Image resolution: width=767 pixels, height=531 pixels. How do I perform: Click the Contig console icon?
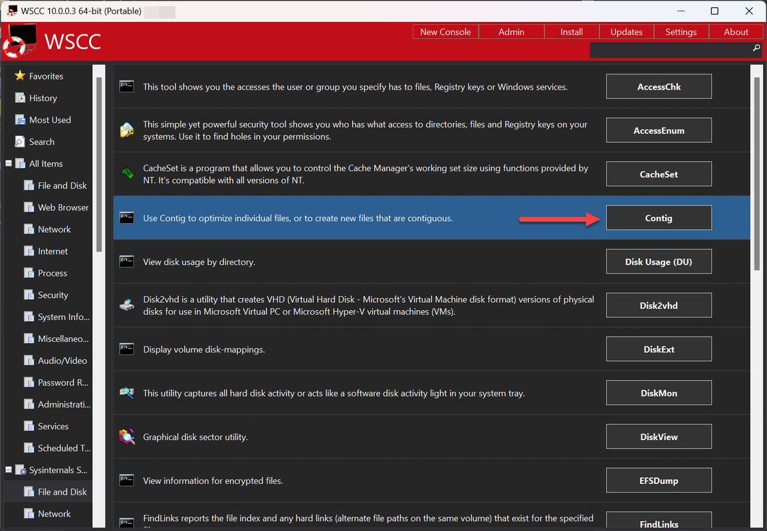pos(127,218)
